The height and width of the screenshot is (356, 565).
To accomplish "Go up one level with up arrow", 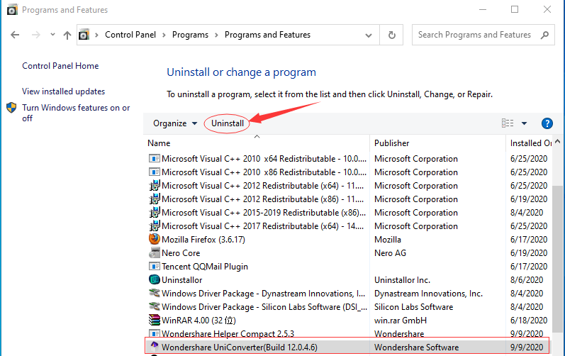I will point(67,35).
